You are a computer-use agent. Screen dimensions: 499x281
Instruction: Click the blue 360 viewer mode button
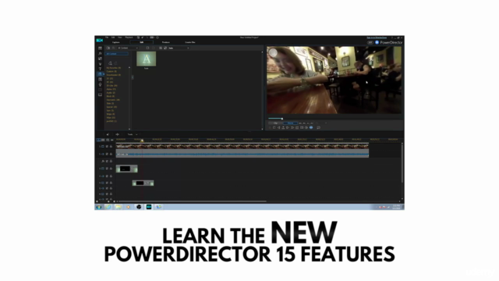[x=311, y=127]
